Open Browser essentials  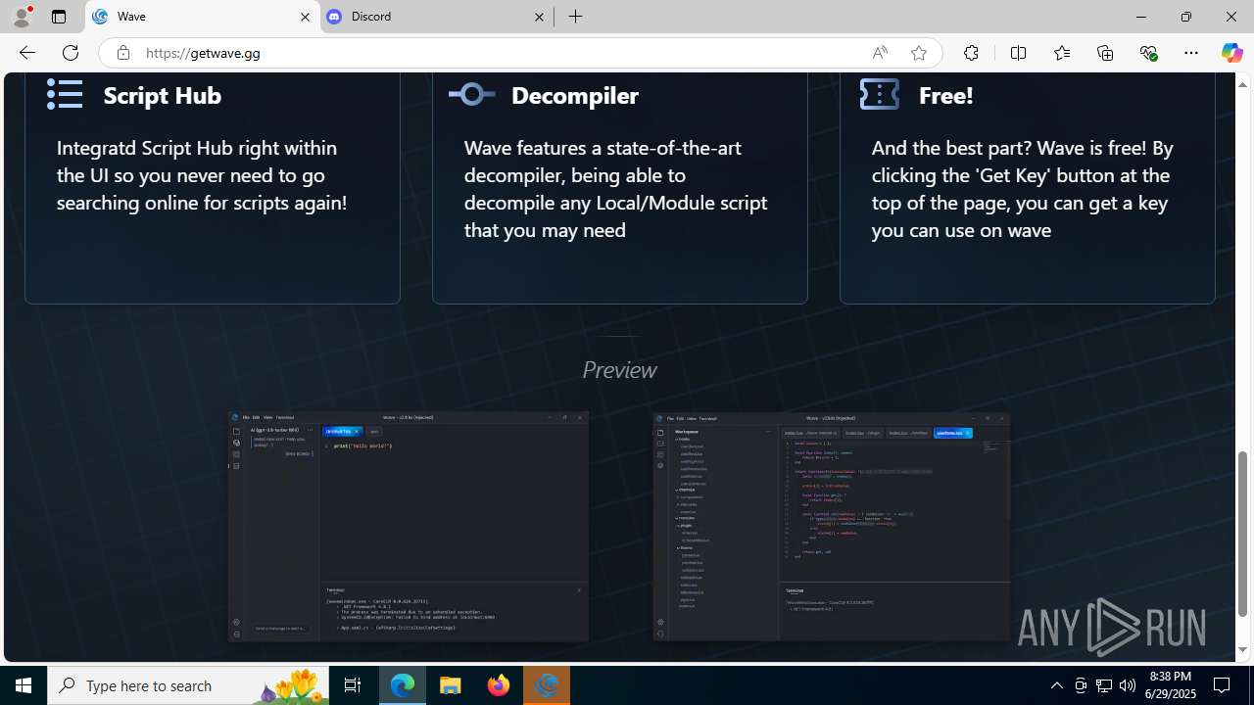click(x=1148, y=53)
